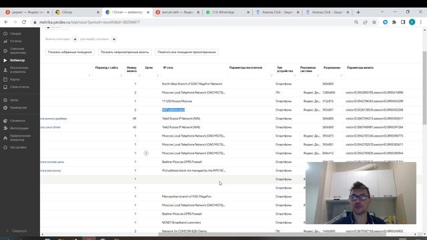Open the Карты icon in sidebar
The image size is (427, 240).
tap(5, 79)
